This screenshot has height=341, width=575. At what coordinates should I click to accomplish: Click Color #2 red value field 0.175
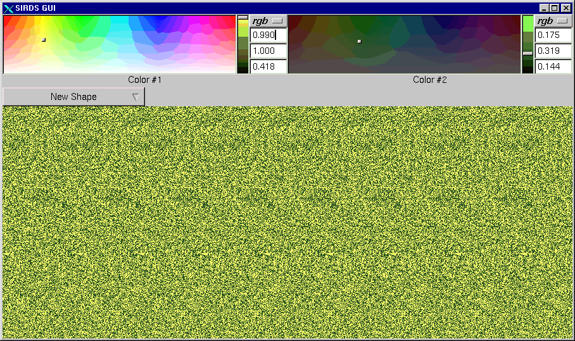pos(553,35)
